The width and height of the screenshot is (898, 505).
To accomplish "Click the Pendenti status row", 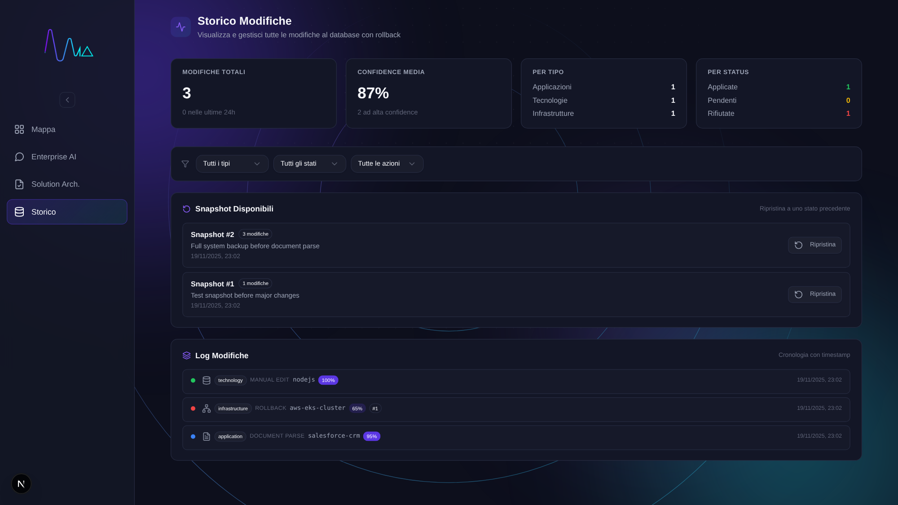I will 779,101.
